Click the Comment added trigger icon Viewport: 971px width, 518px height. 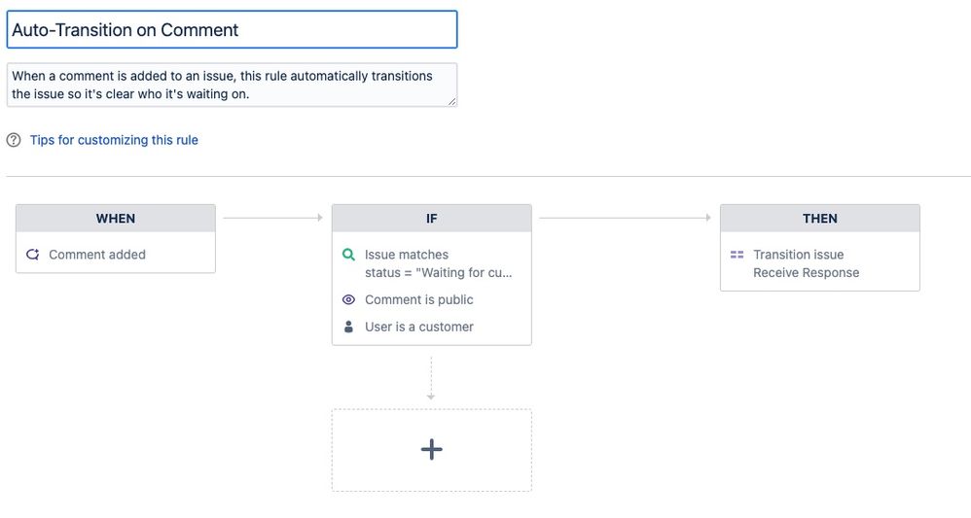(32, 255)
